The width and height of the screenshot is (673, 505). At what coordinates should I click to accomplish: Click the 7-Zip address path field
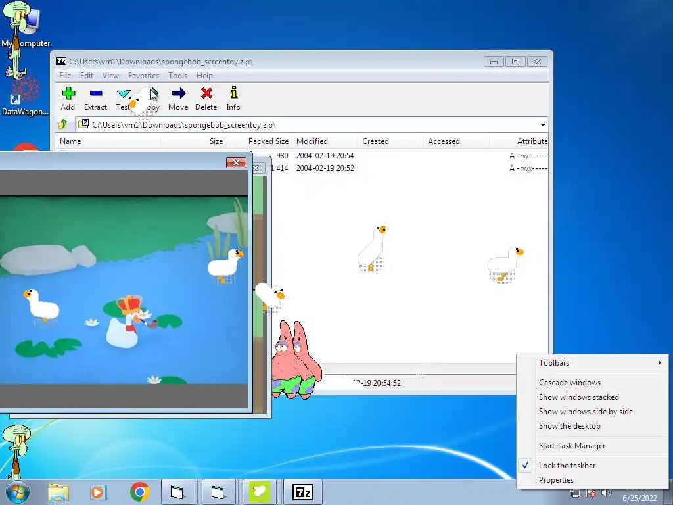tap(312, 125)
